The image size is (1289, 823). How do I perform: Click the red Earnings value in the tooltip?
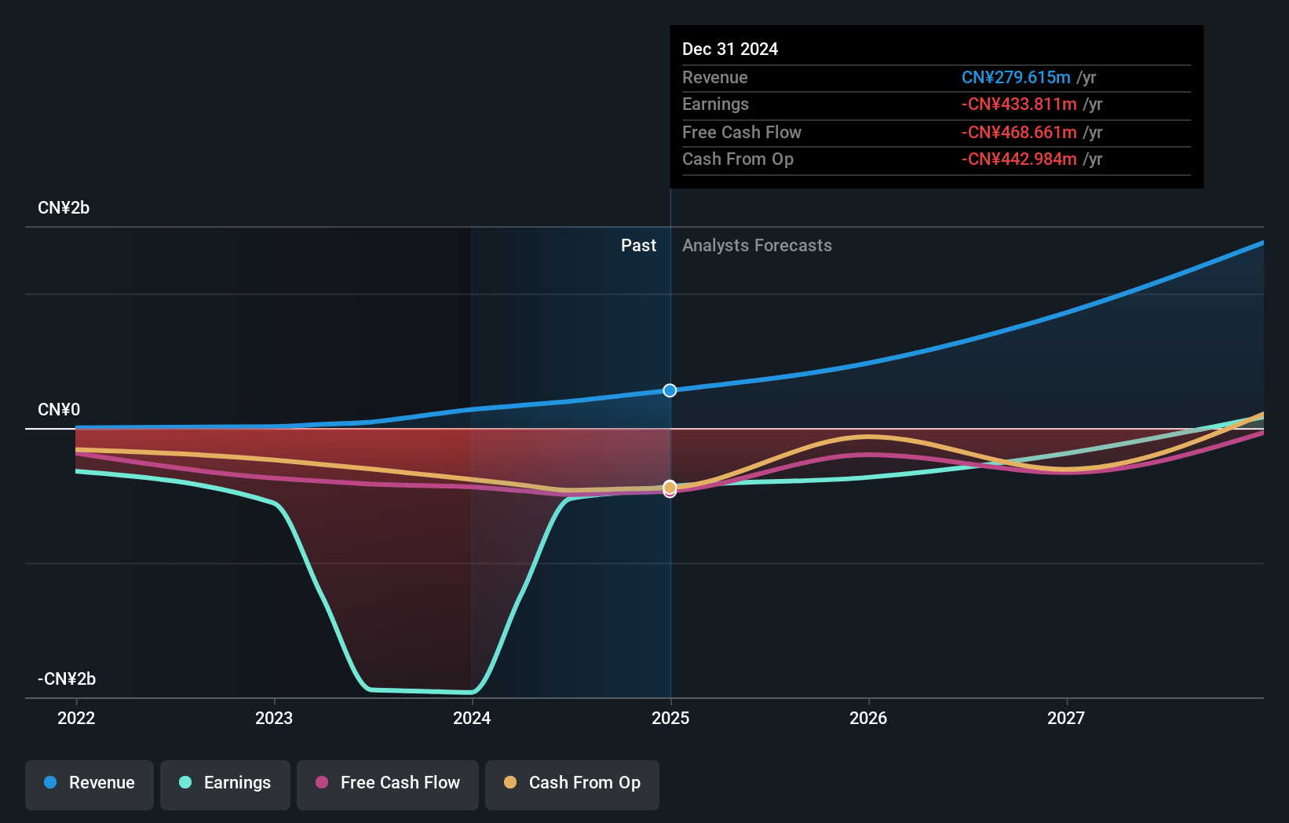tap(1019, 104)
